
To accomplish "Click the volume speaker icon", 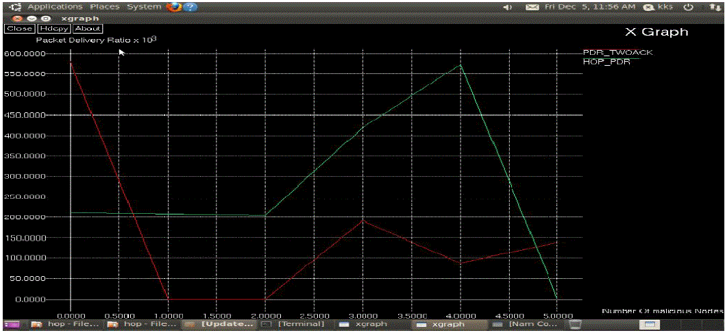I will click(508, 8).
